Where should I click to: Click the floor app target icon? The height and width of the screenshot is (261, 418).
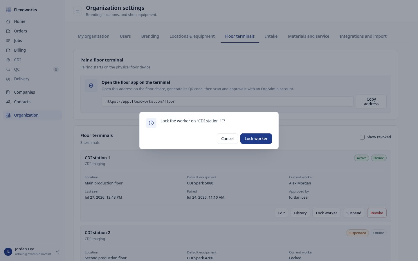pos(91,86)
